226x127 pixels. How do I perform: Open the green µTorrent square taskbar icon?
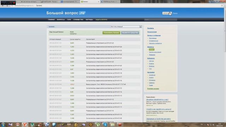[x=98, y=125]
